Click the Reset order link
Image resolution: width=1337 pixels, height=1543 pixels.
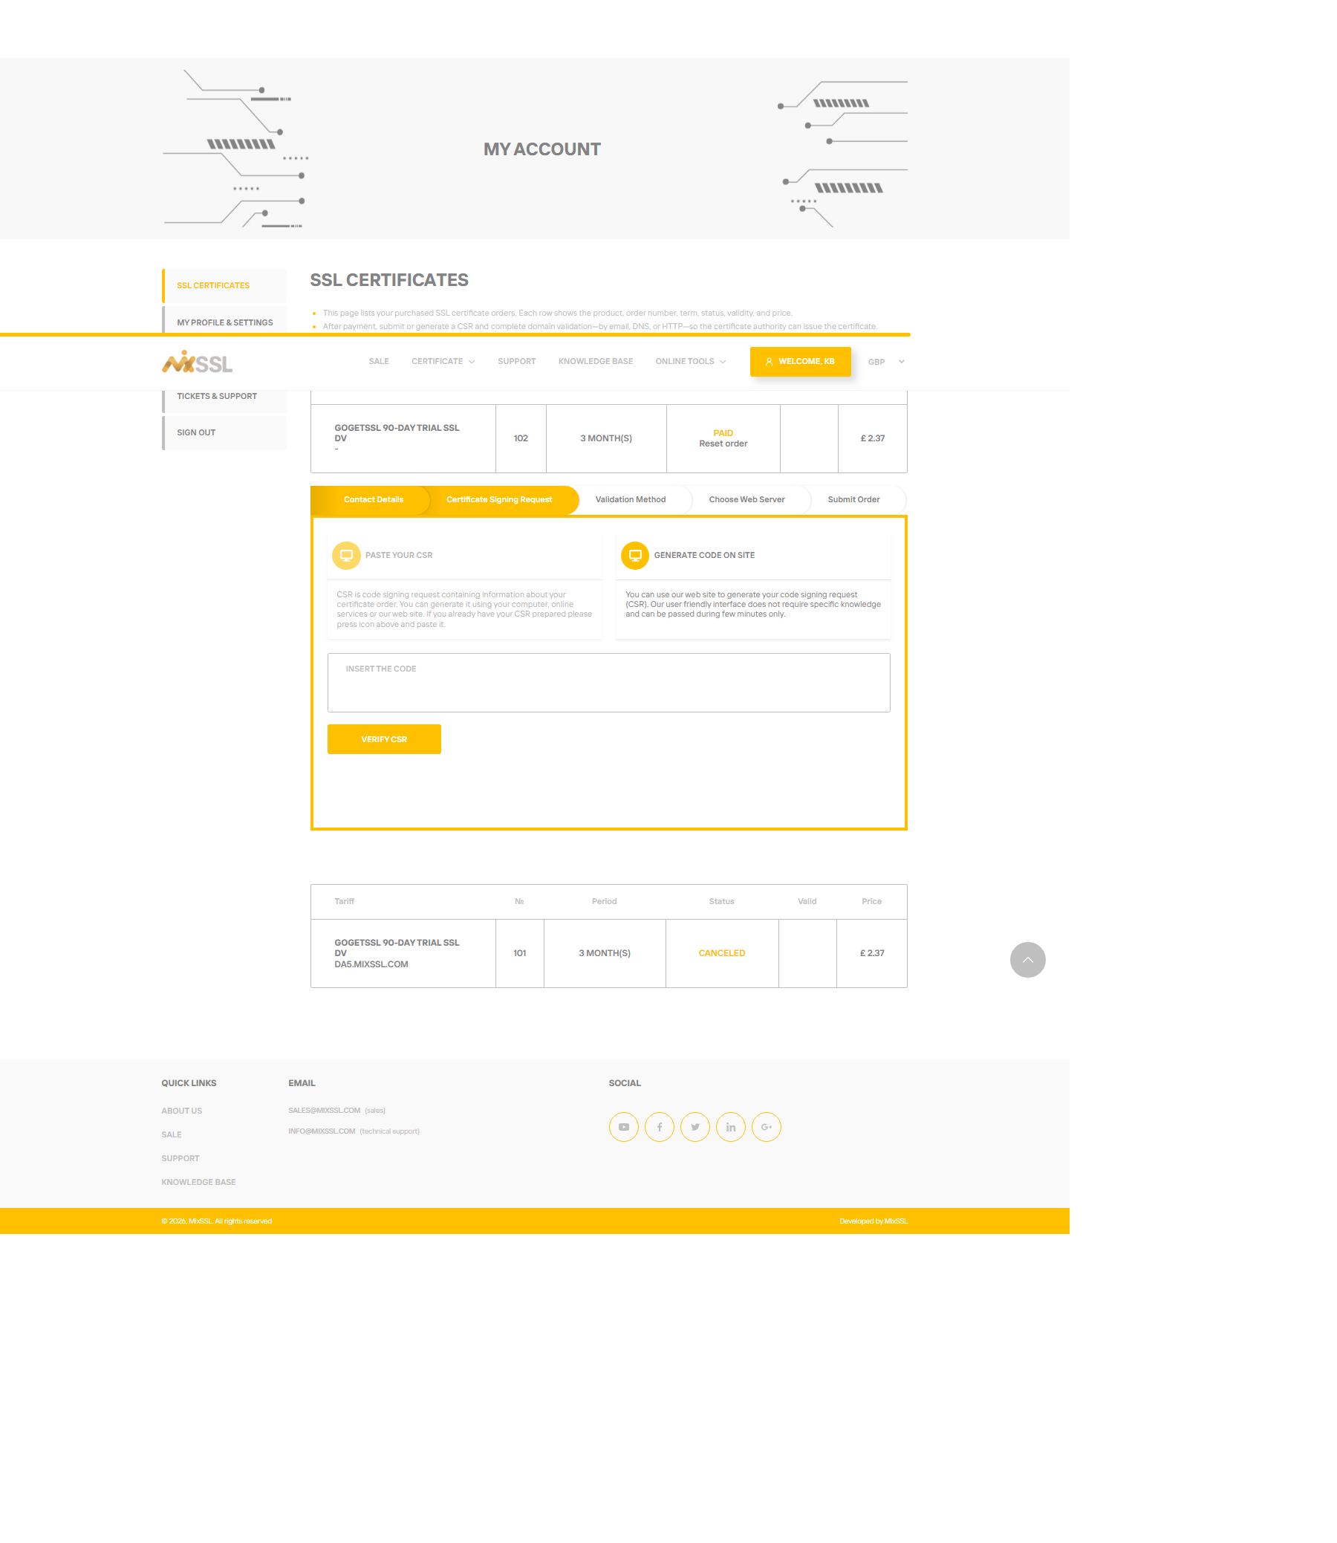click(723, 444)
